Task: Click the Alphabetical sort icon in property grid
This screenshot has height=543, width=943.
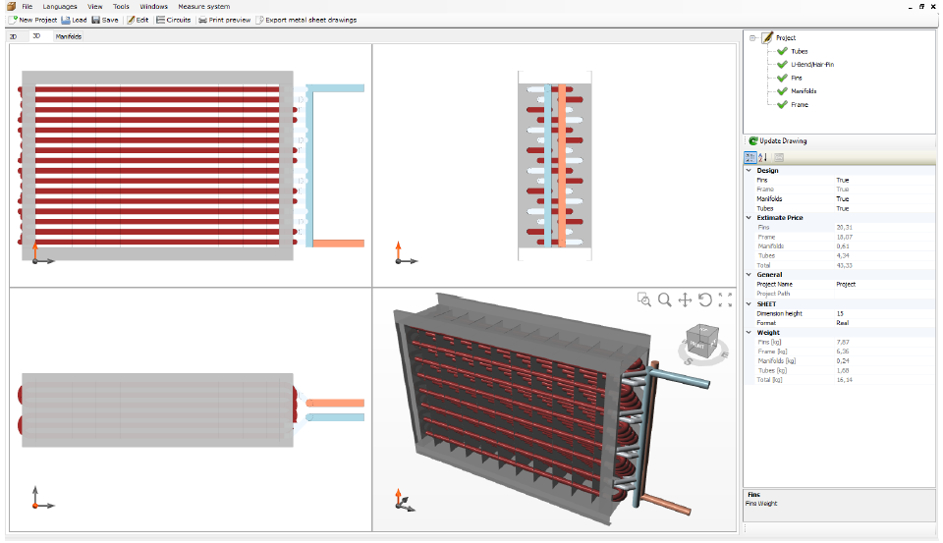Action: (x=762, y=157)
